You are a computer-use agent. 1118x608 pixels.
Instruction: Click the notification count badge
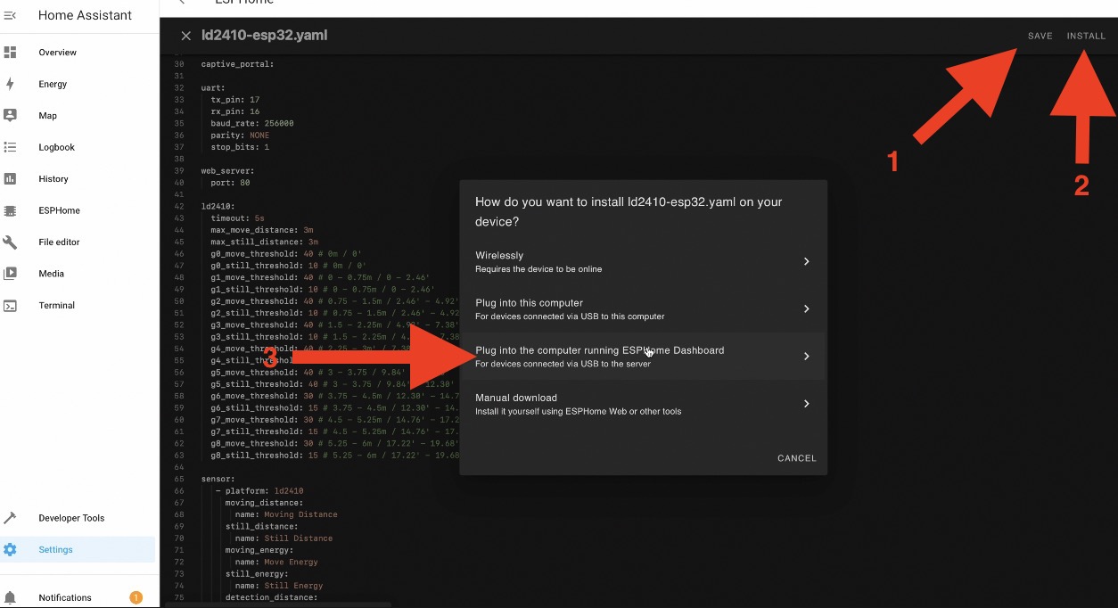[136, 597]
